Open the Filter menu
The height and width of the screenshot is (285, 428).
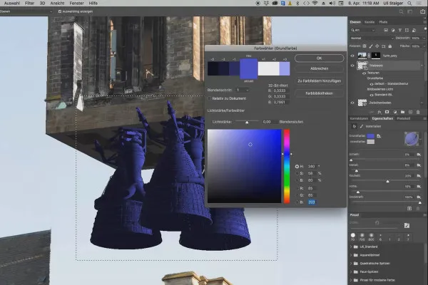[29, 4]
